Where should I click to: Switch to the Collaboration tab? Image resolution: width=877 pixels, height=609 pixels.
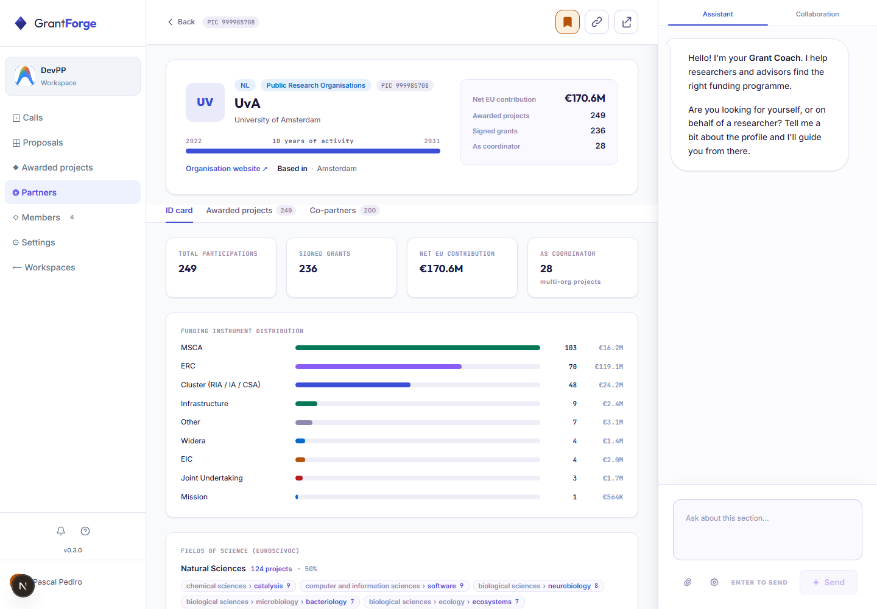pyautogui.click(x=817, y=14)
